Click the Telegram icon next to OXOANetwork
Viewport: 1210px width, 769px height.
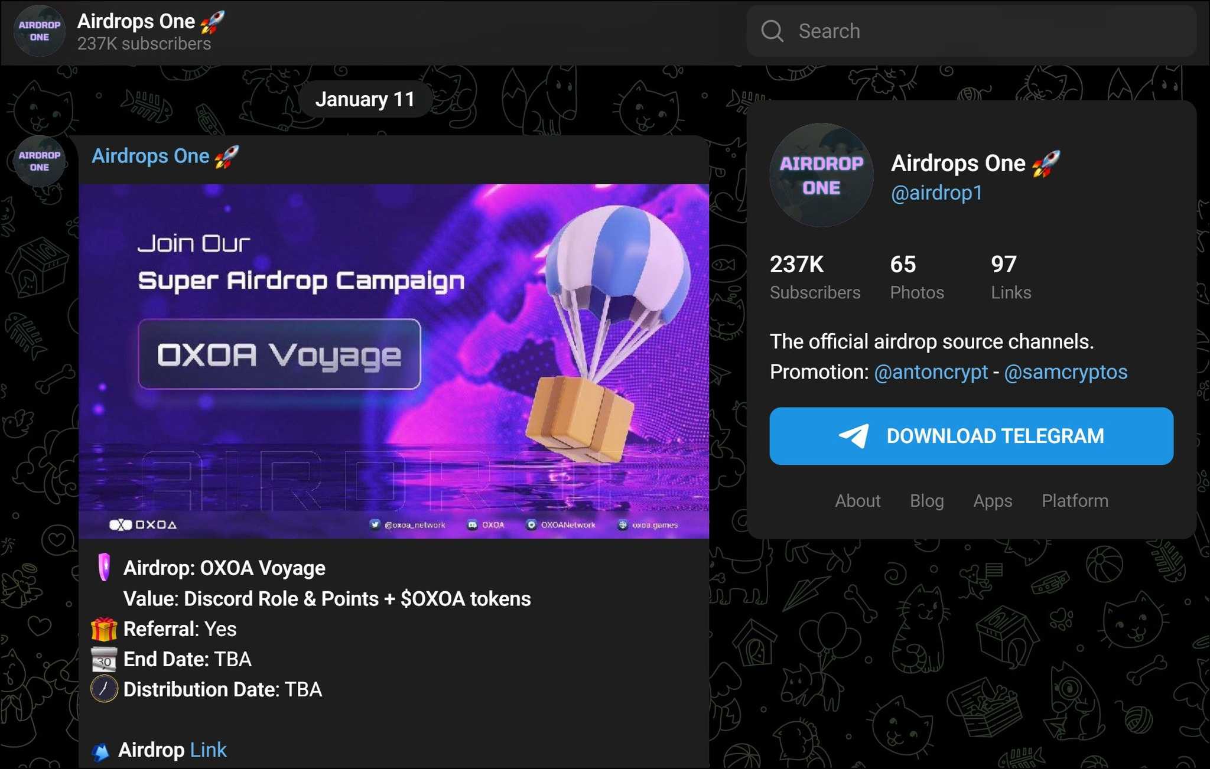point(532,524)
